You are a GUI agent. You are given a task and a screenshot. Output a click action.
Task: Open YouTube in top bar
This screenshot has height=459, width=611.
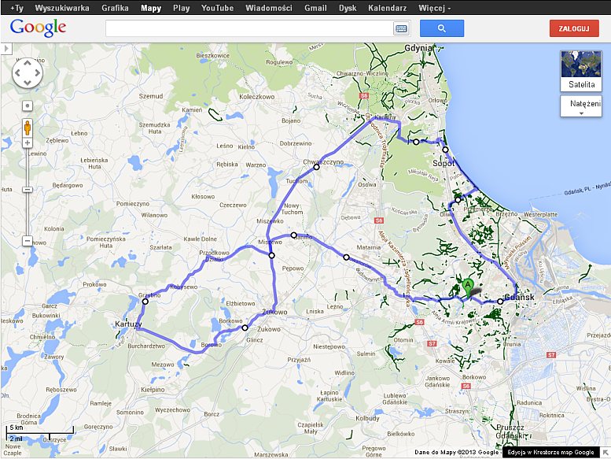pyautogui.click(x=218, y=8)
